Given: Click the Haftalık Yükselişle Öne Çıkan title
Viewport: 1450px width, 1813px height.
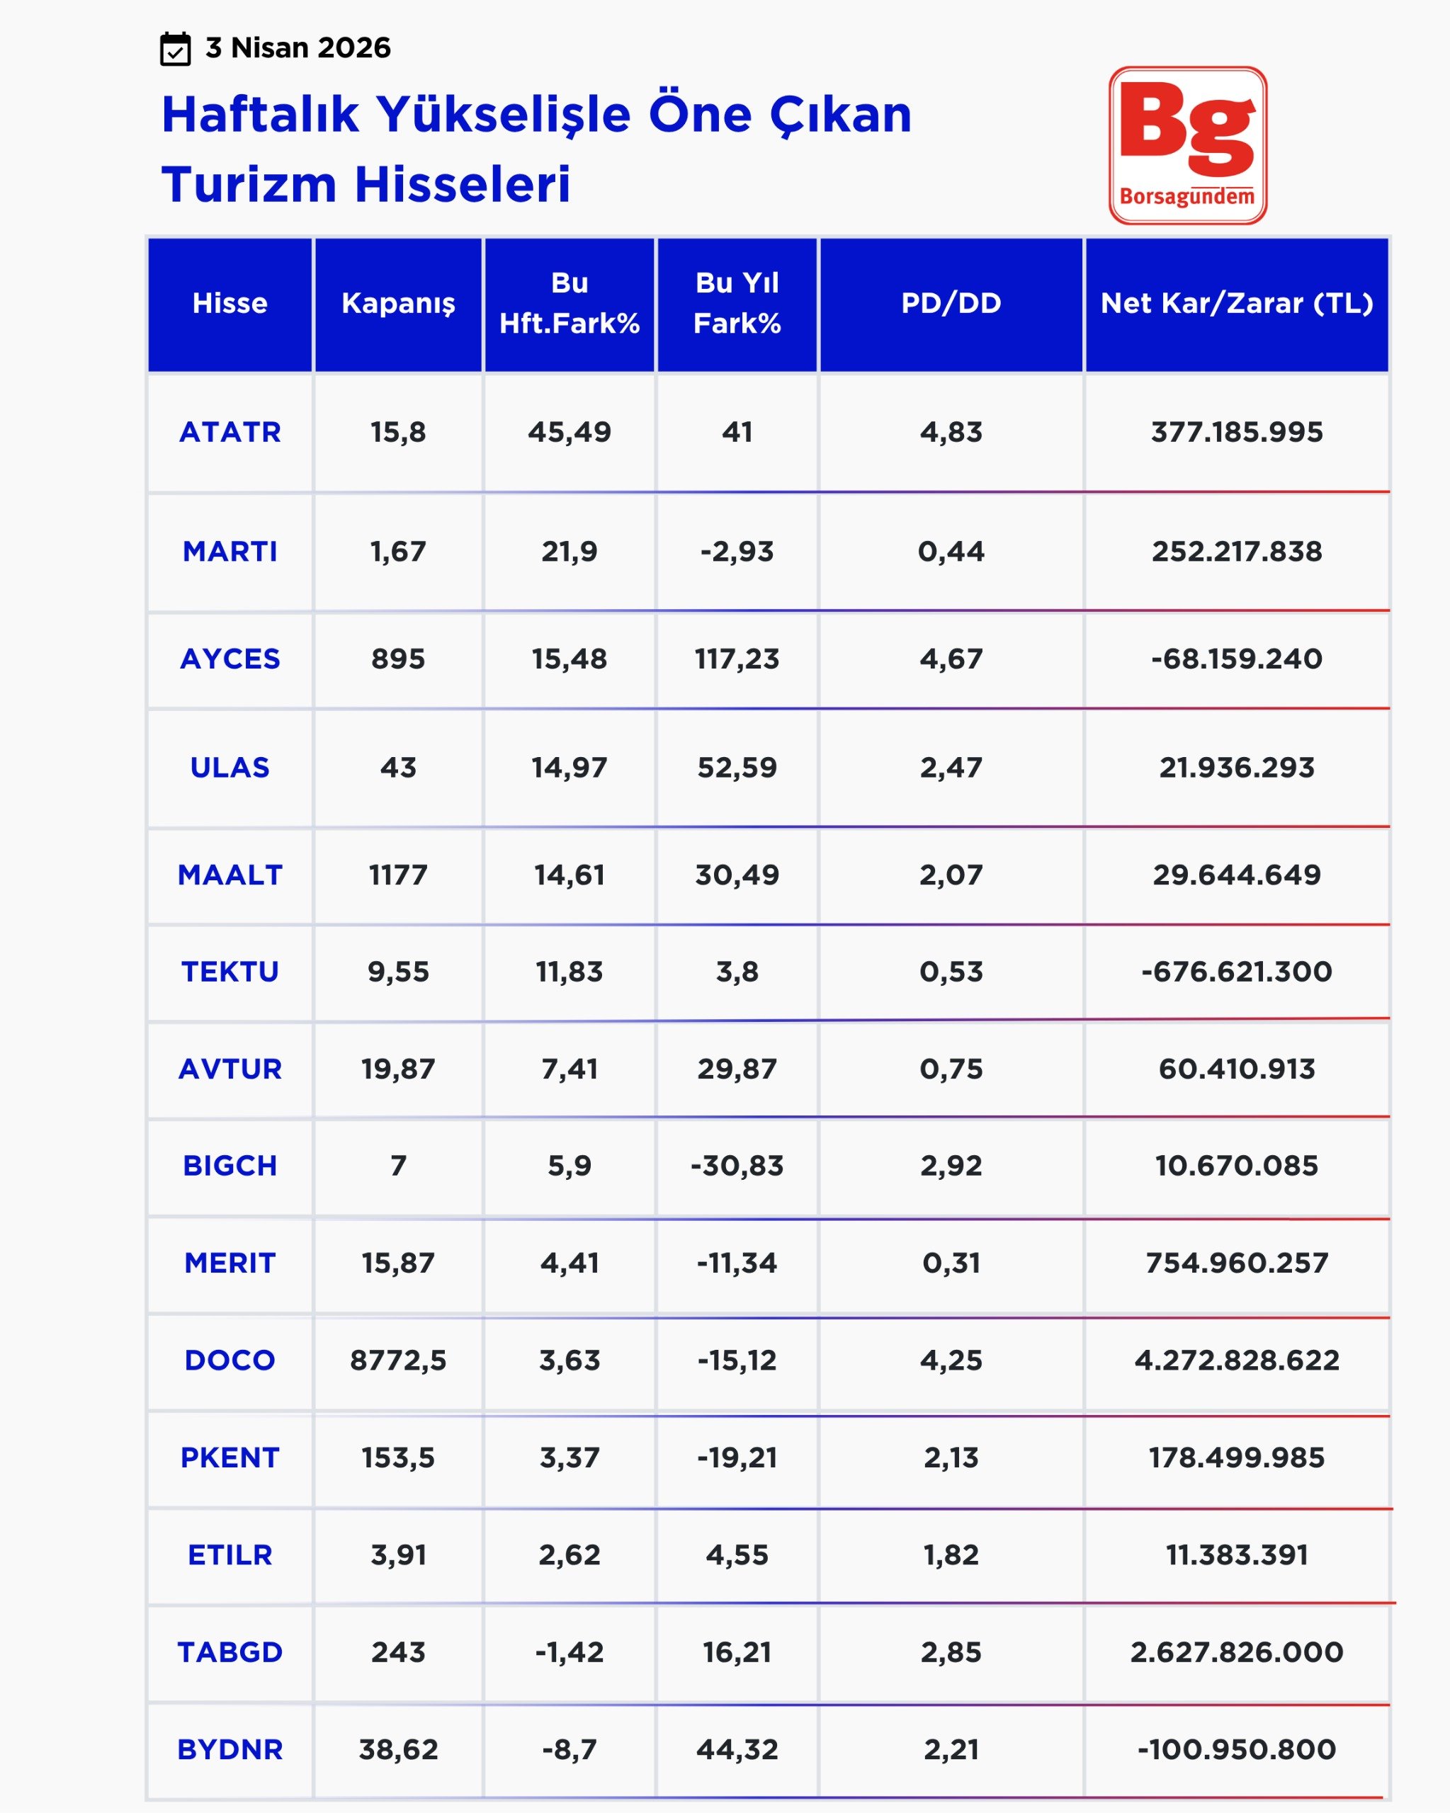Looking at the screenshot, I should click(x=536, y=114).
